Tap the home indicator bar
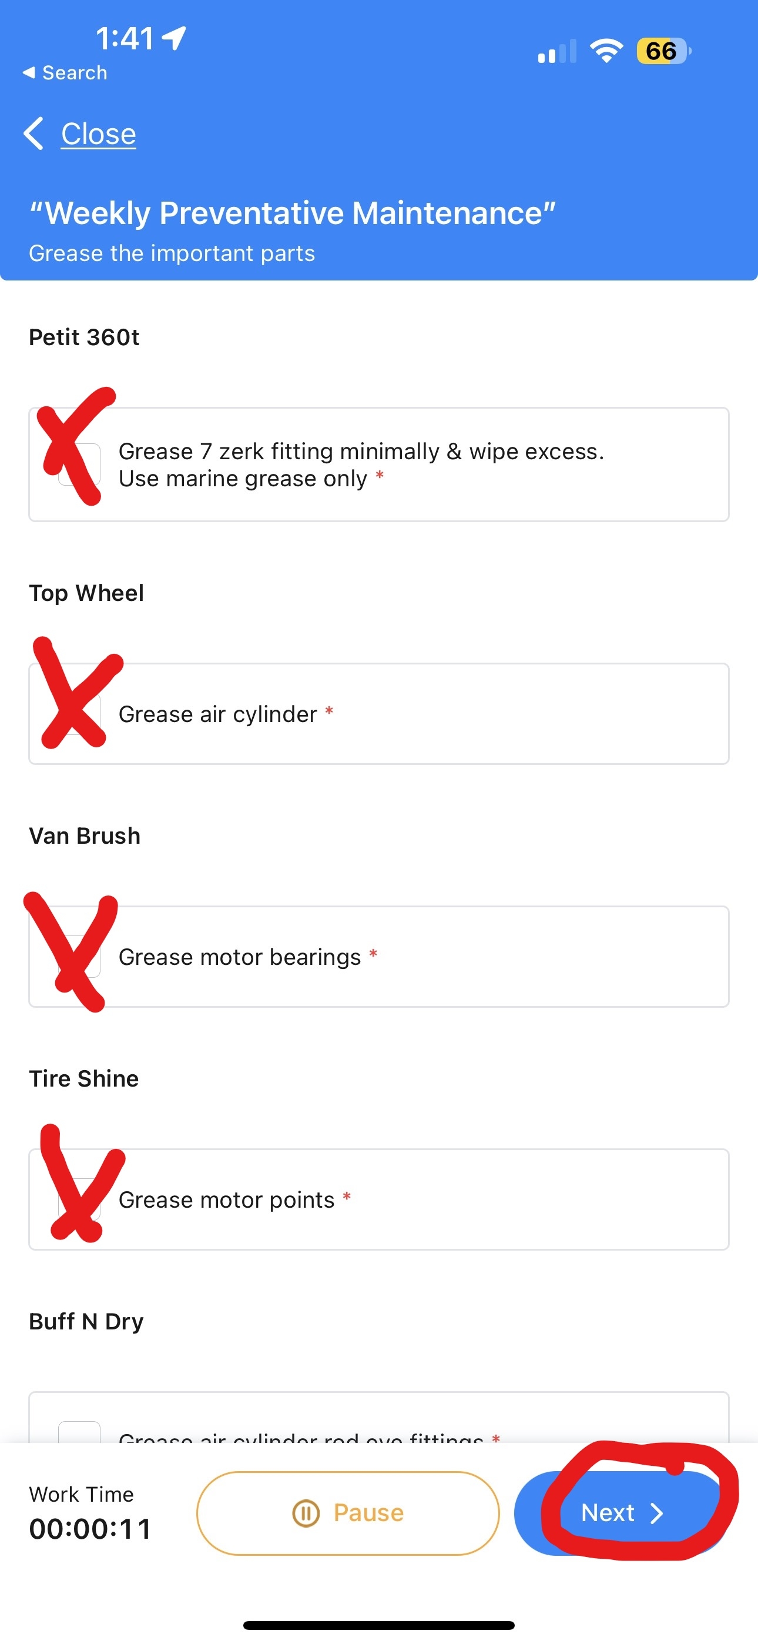This screenshot has width=758, height=1644. pyautogui.click(x=379, y=1625)
